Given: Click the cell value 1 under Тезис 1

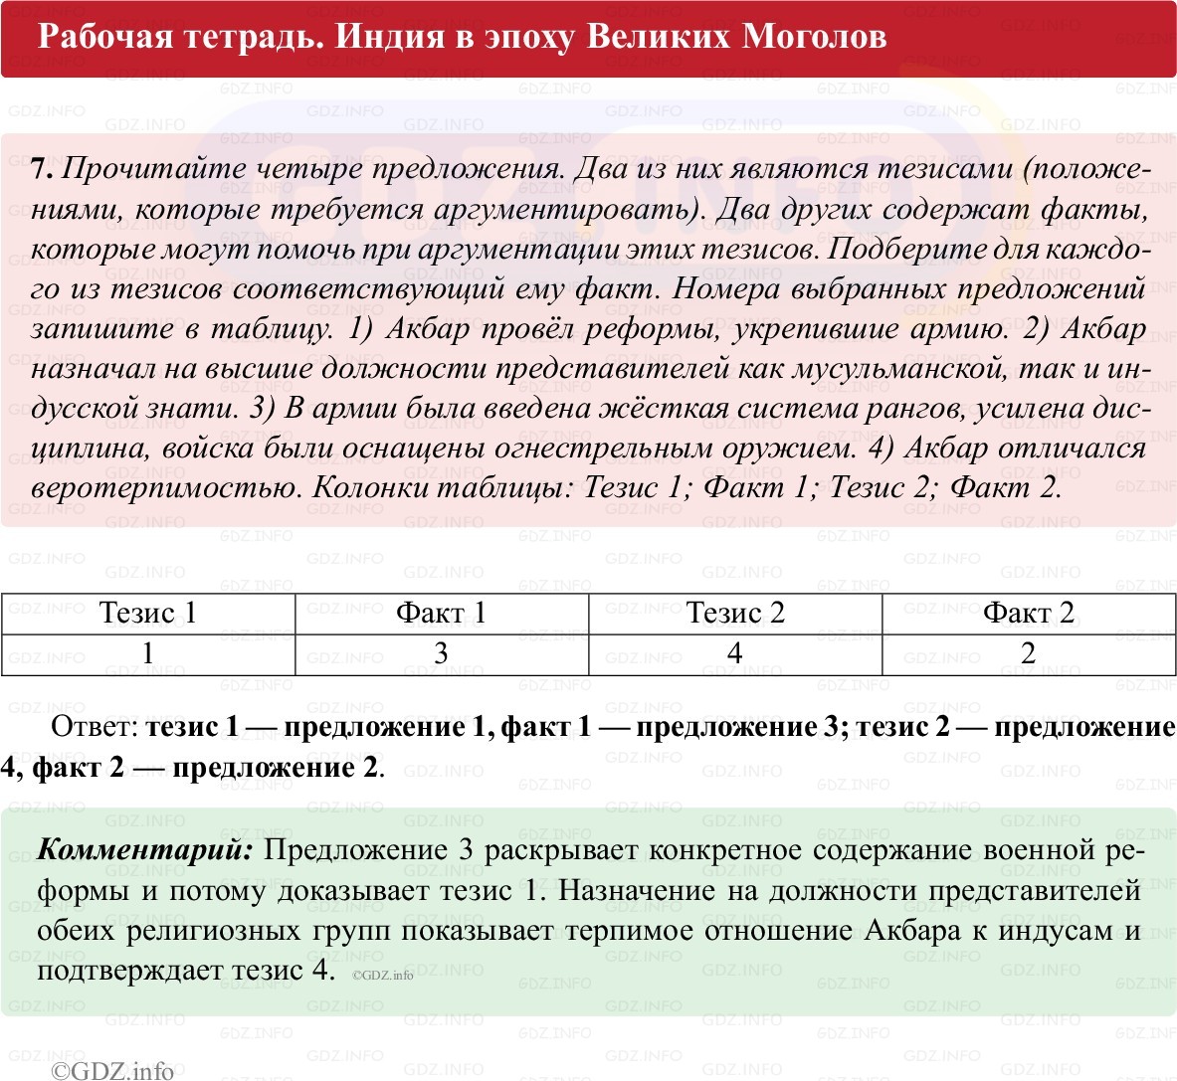Looking at the screenshot, I should click(x=148, y=653).
